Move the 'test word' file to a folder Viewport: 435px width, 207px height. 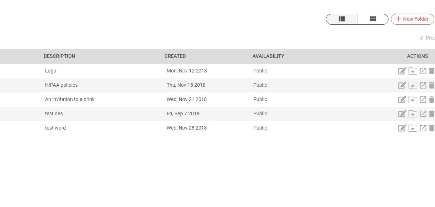tap(413, 128)
